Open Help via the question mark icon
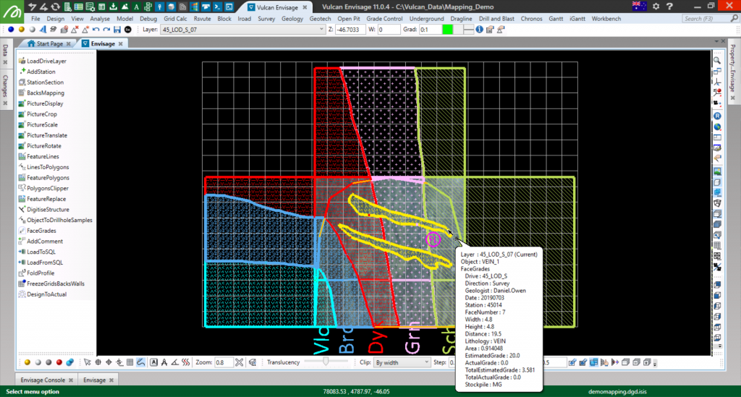This screenshot has height=397, width=741. pyautogui.click(x=669, y=7)
